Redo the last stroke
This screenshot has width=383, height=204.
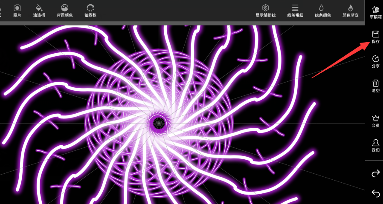tap(375, 174)
